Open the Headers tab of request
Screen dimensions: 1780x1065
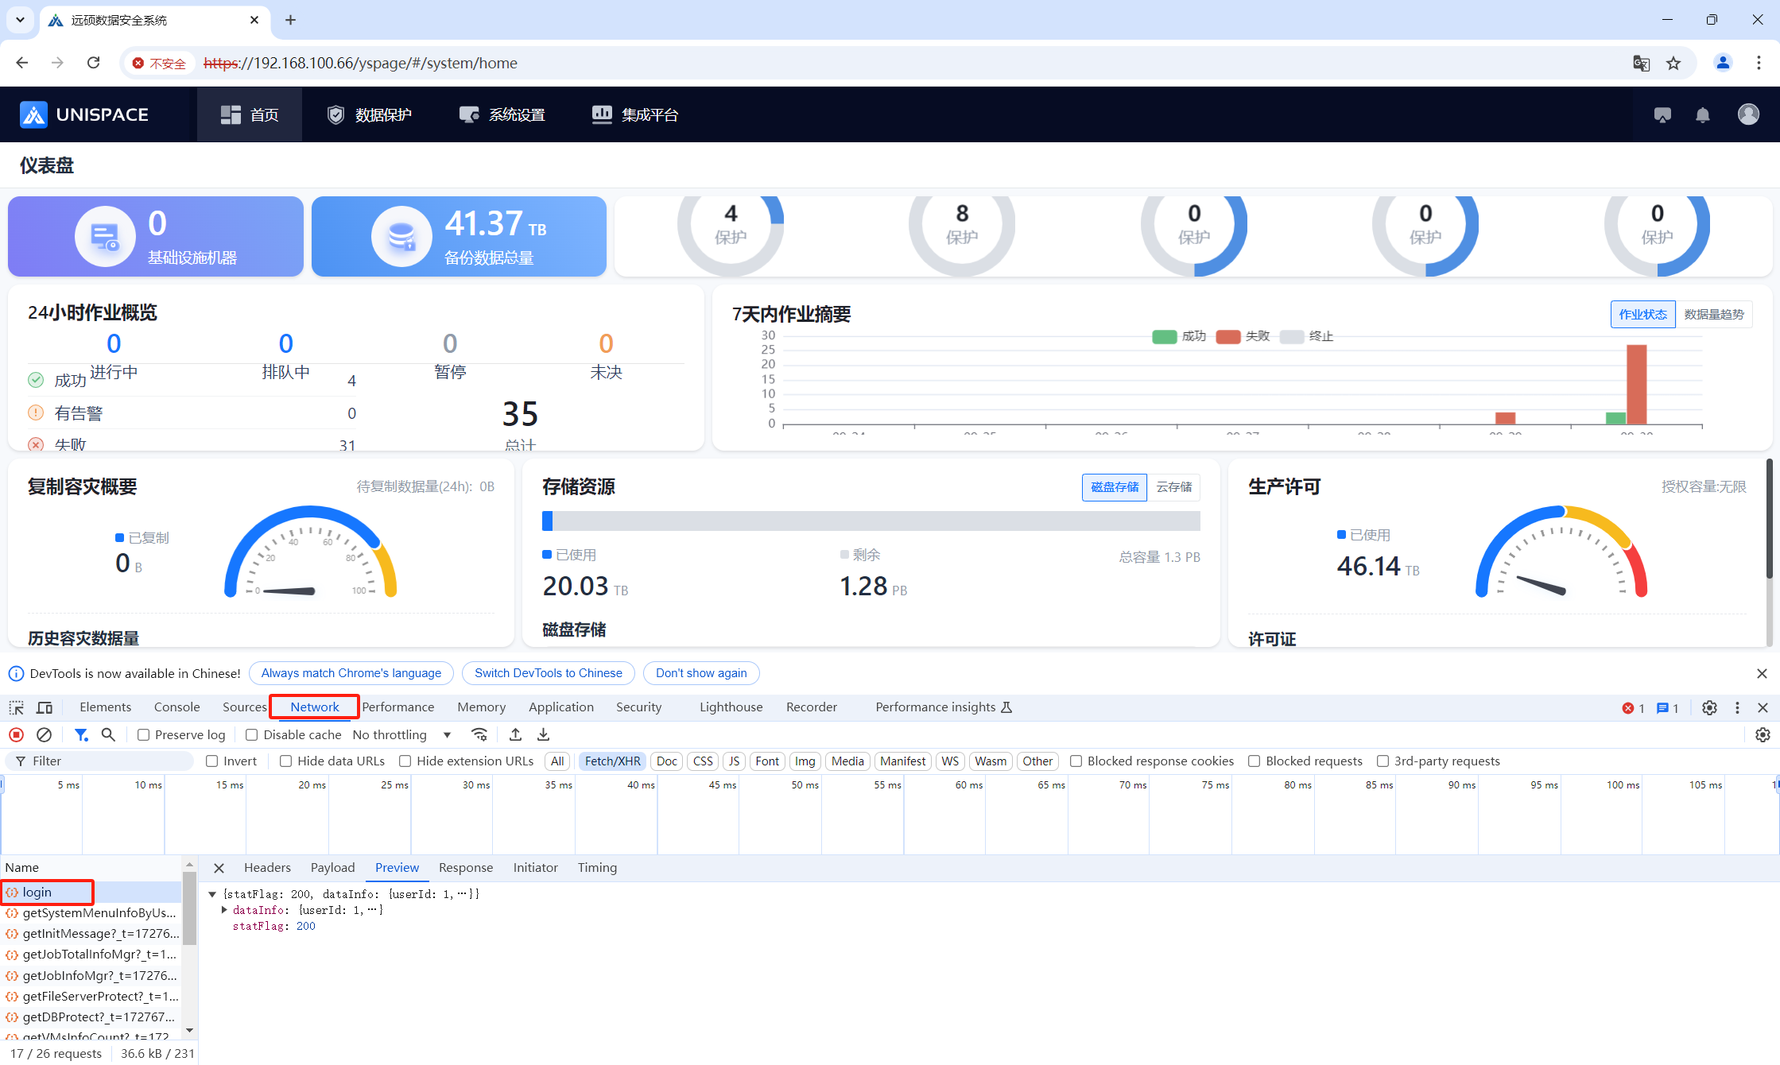(x=267, y=868)
